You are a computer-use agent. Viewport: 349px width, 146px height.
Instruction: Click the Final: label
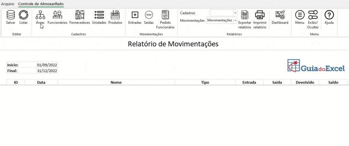12,71
